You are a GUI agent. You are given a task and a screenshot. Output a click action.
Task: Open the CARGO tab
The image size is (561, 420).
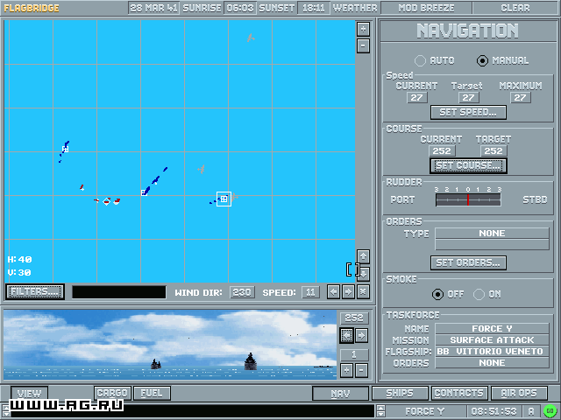point(112,393)
